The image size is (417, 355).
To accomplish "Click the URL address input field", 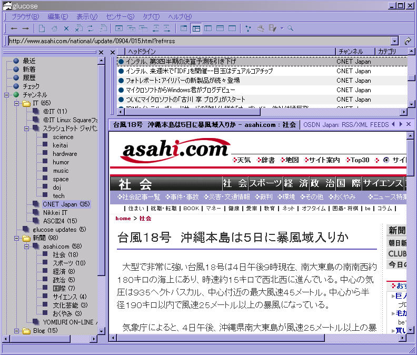I will point(200,41).
